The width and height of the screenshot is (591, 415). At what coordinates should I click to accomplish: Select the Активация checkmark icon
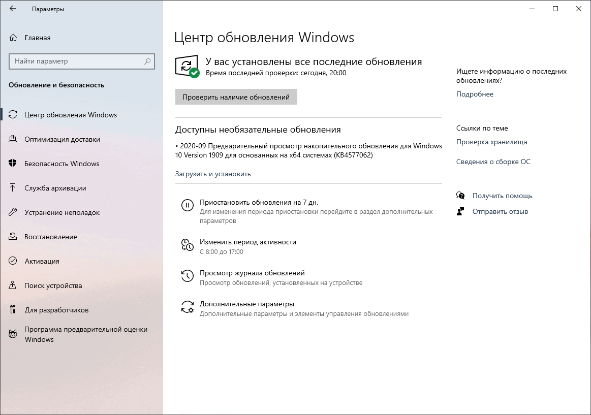pyautogui.click(x=13, y=261)
